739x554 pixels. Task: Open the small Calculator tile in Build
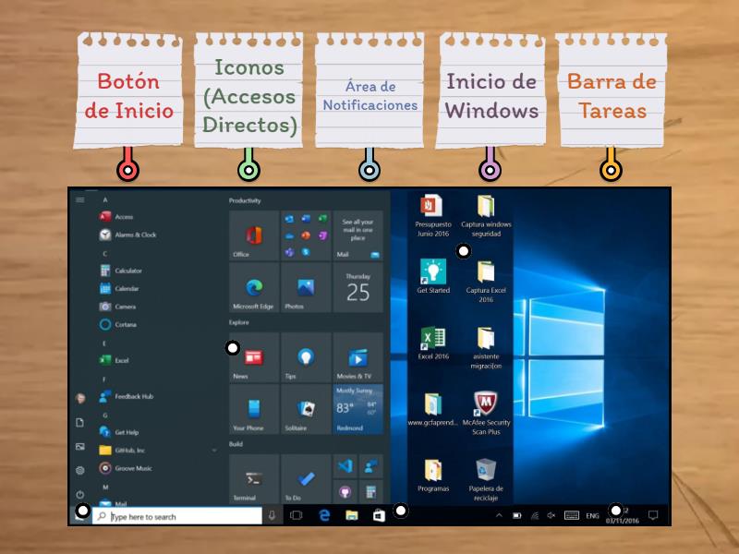pos(371,492)
